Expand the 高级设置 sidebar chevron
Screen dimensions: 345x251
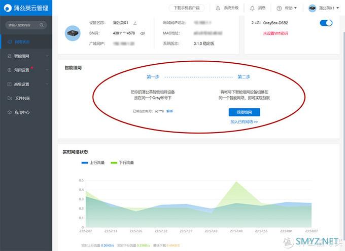click(47, 84)
